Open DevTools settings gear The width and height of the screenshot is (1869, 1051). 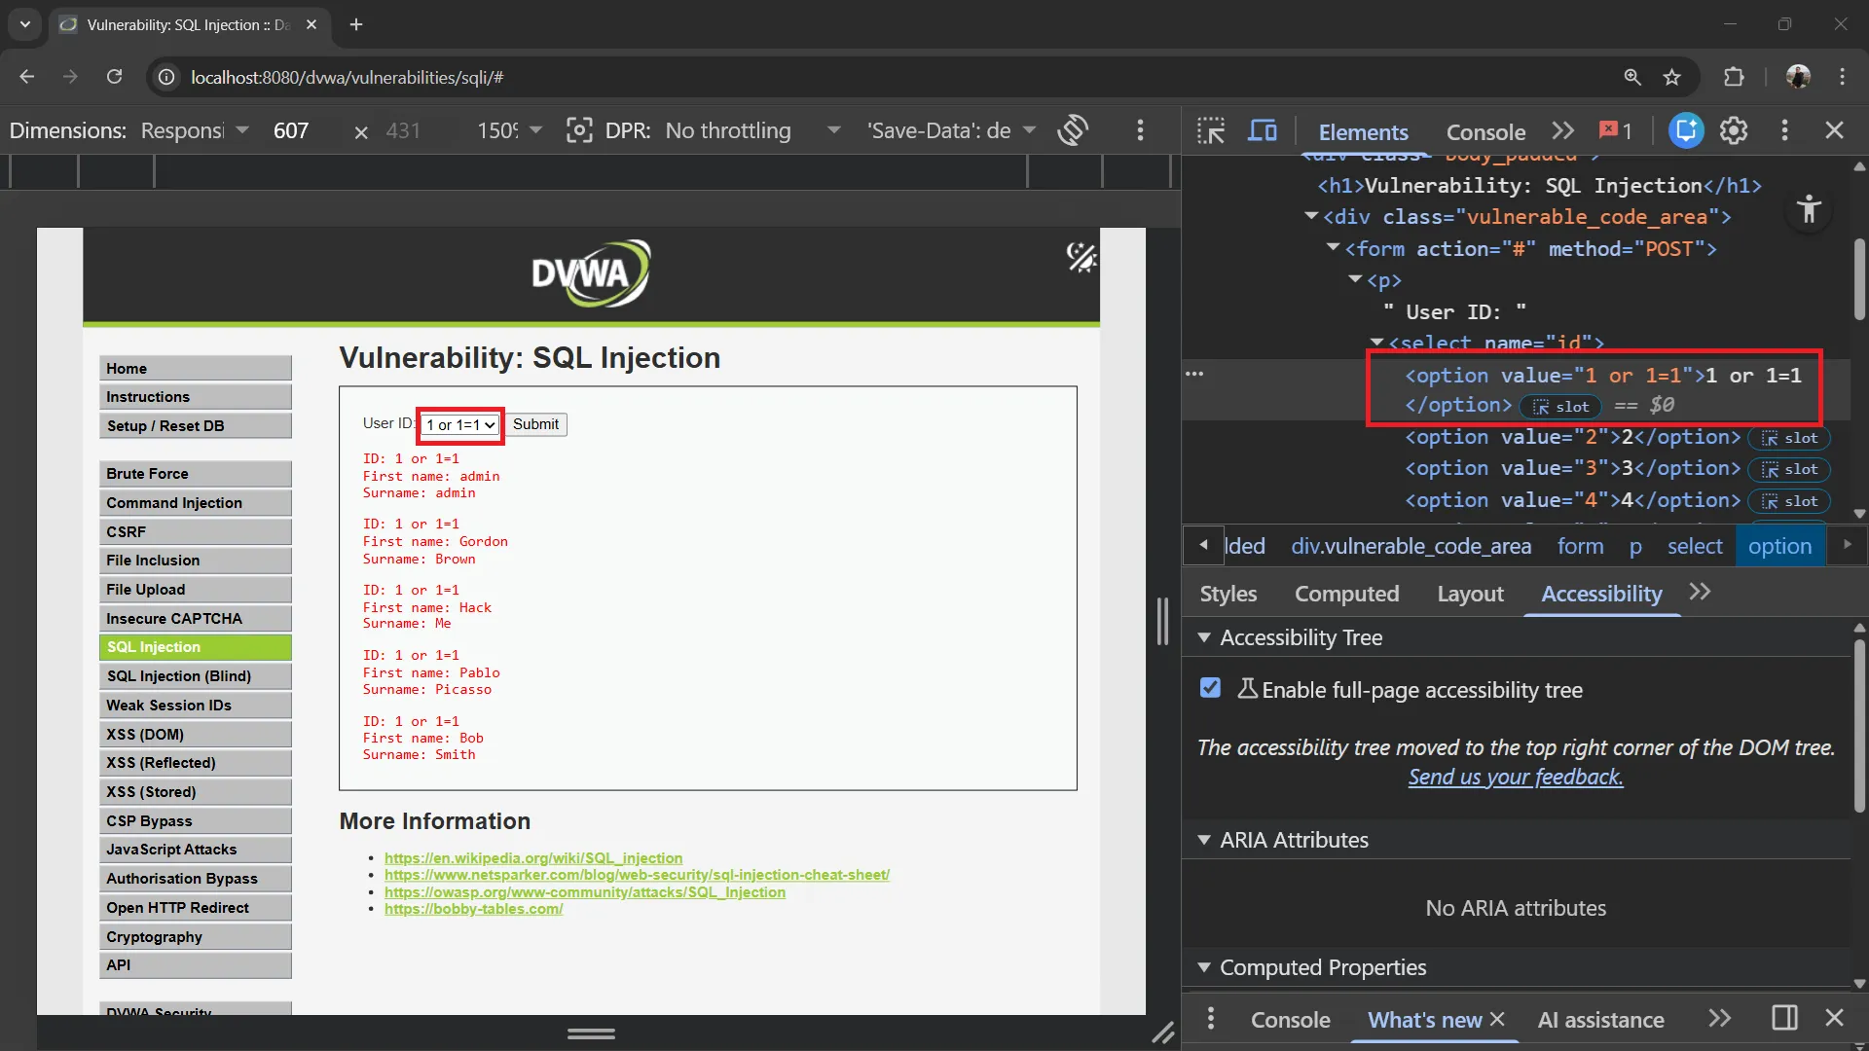1735,129
